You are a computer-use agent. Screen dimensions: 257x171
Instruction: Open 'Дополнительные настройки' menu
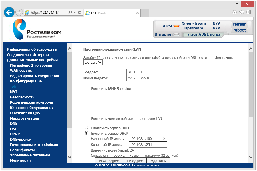(x=32, y=60)
